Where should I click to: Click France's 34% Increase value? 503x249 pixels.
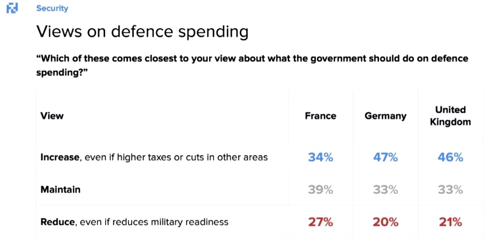pyautogui.click(x=320, y=157)
